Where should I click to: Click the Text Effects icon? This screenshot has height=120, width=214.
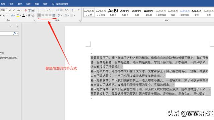click(x=12, y=15)
